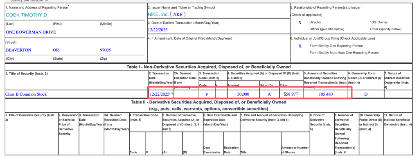The width and height of the screenshot is (419, 157).
Task: Open the COOK TIMOTHY D reporting person link
Action: tap(26, 15)
